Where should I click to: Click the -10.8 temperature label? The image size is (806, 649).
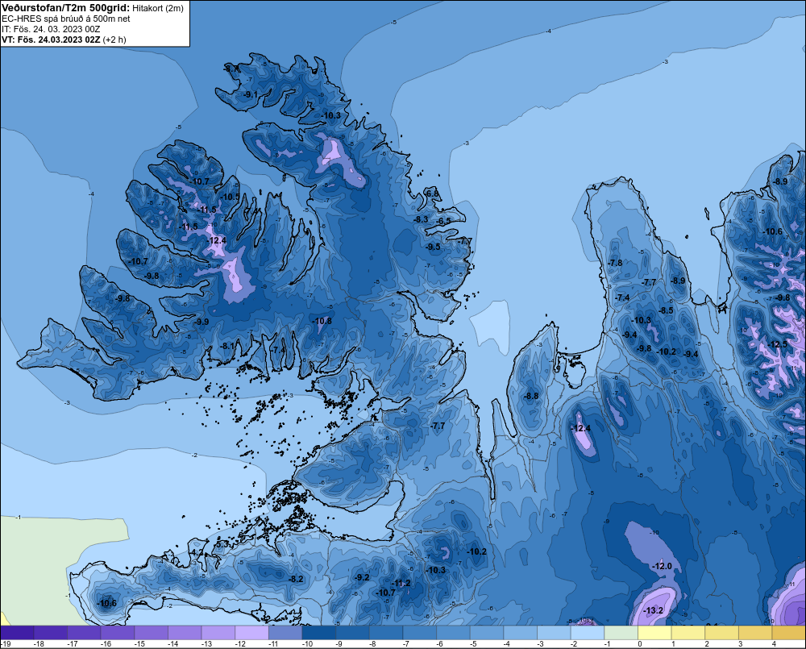[322, 321]
